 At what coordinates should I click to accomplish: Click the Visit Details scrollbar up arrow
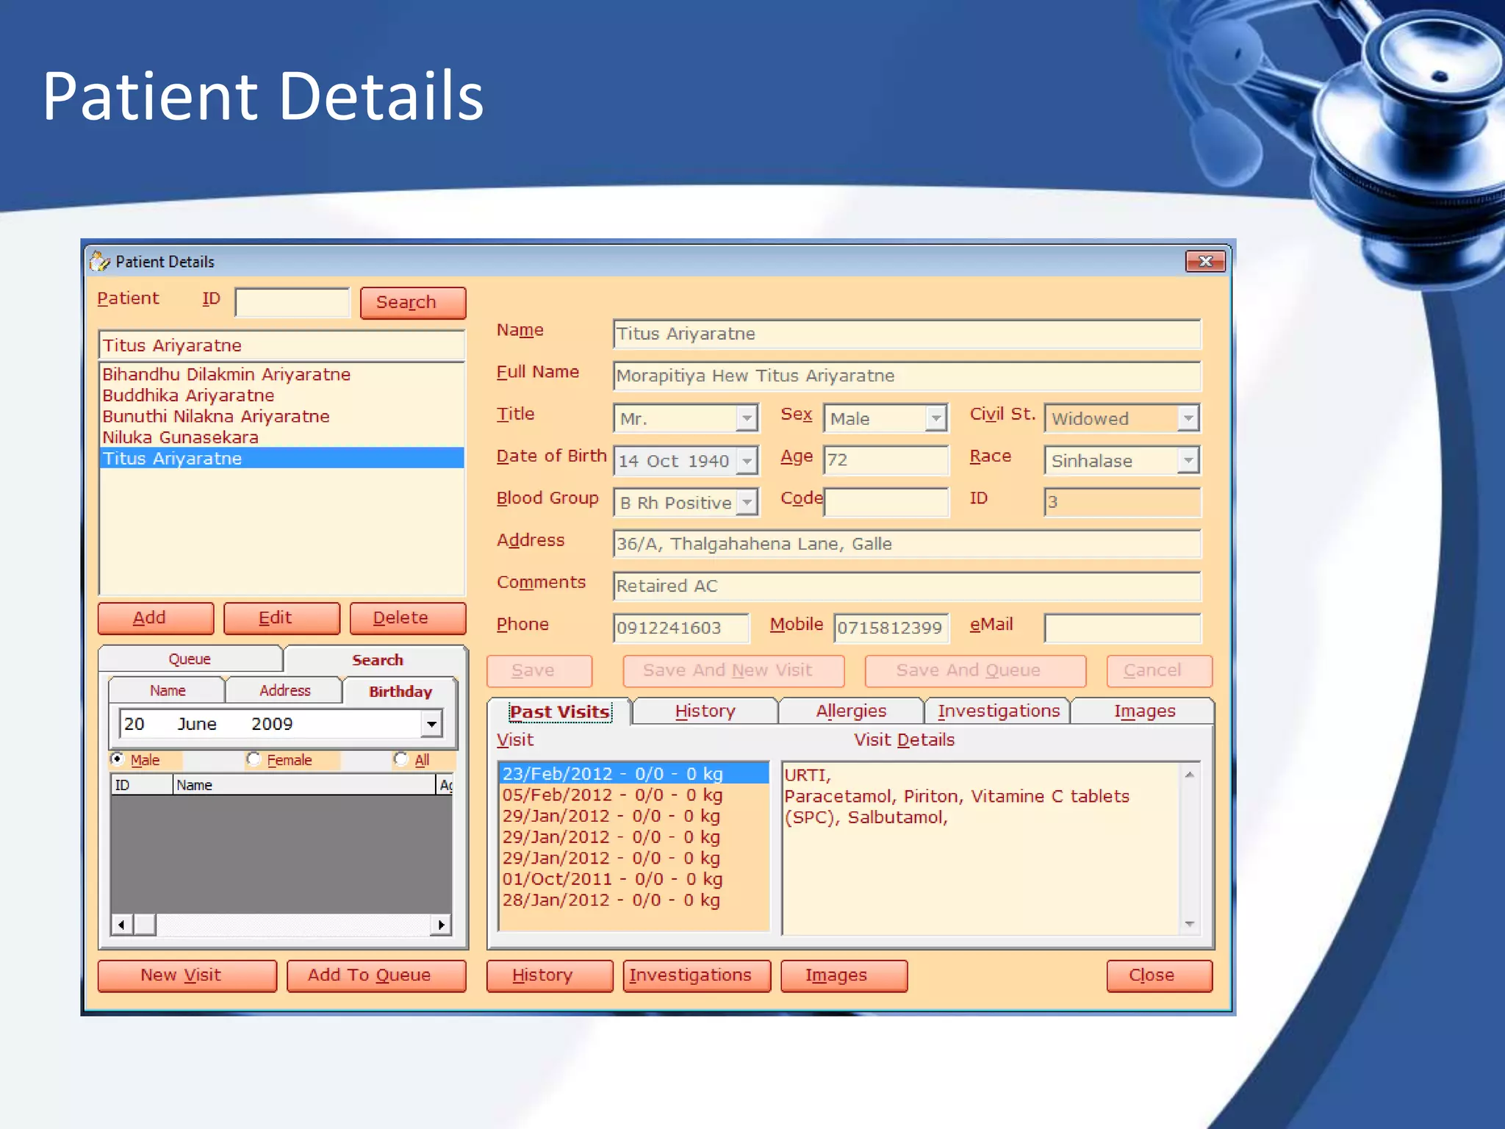pos(1189,774)
